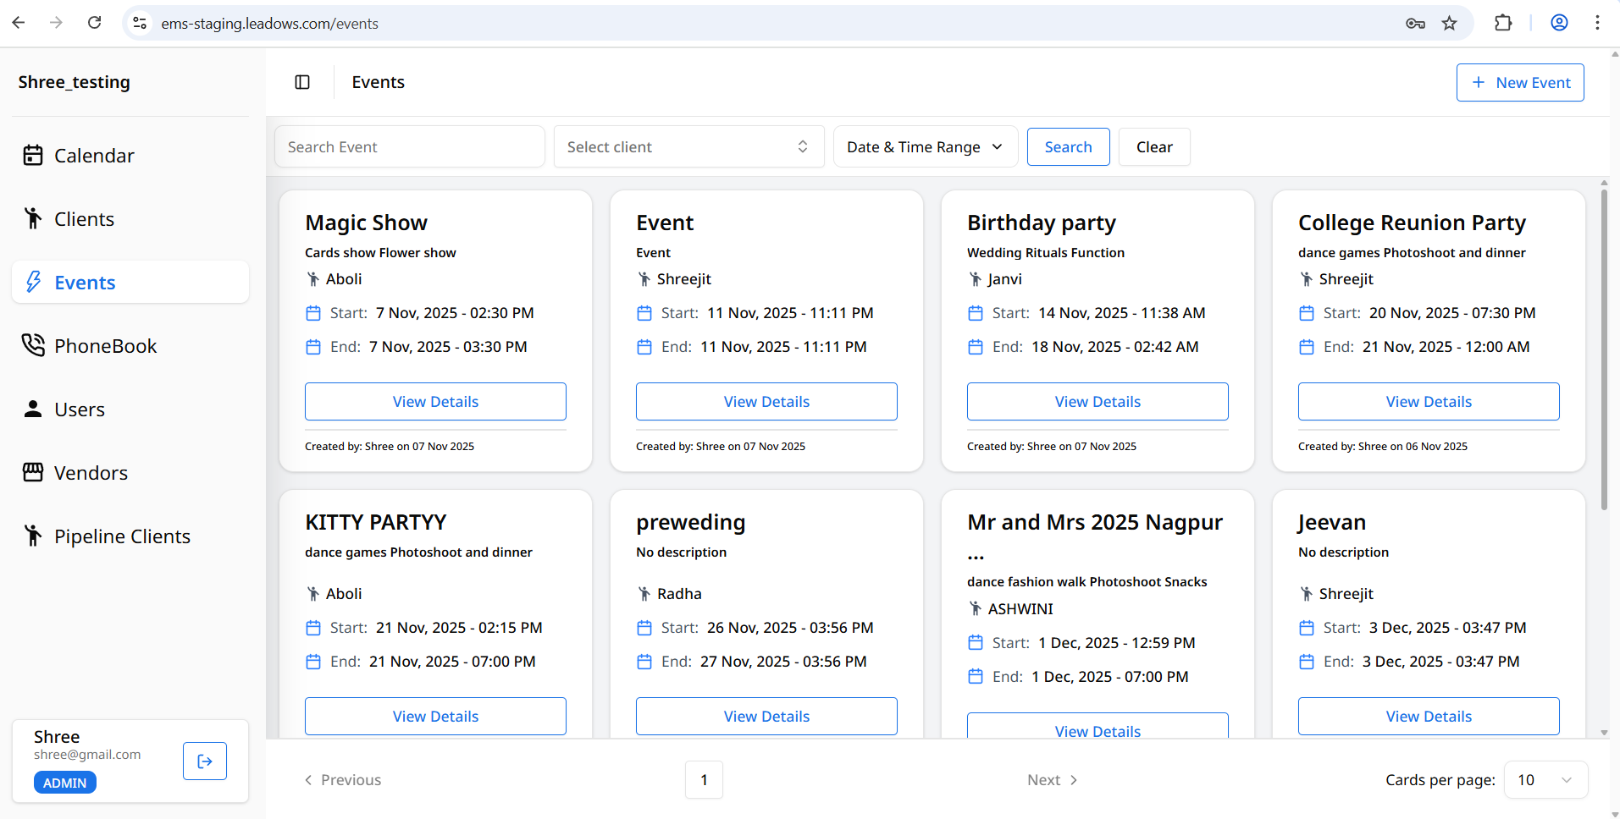
Task: Open Calendar in the sidebar
Action: click(x=94, y=156)
